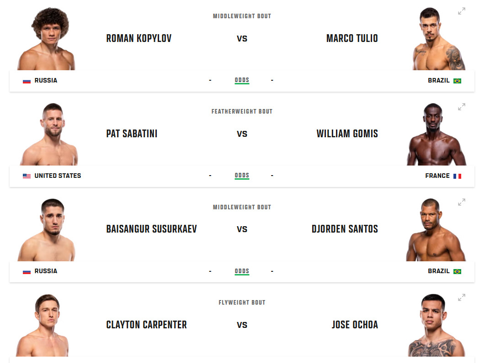490x363 pixels.
Task: Expand the Carpenter vs Ochoa matchup
Action: click(x=462, y=297)
